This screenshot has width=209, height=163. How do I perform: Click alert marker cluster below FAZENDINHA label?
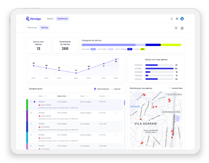point(169,100)
